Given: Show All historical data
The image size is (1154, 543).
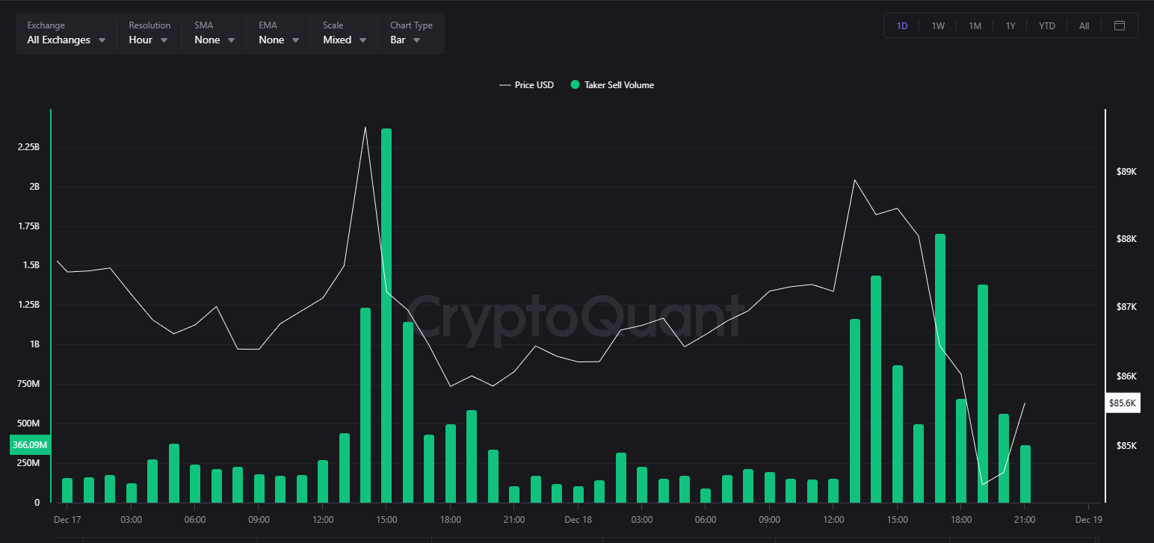Looking at the screenshot, I should pos(1083,25).
